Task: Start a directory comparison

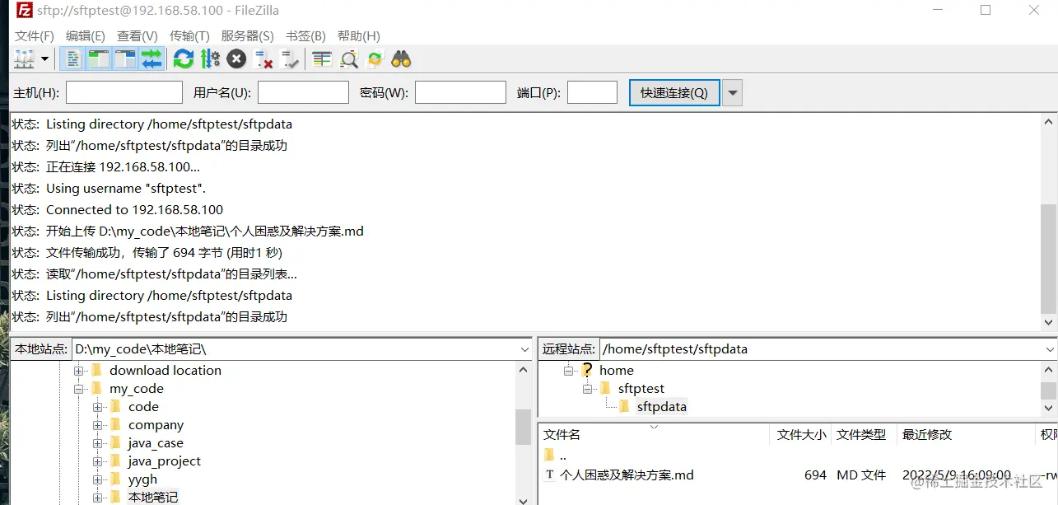Action: [x=348, y=58]
